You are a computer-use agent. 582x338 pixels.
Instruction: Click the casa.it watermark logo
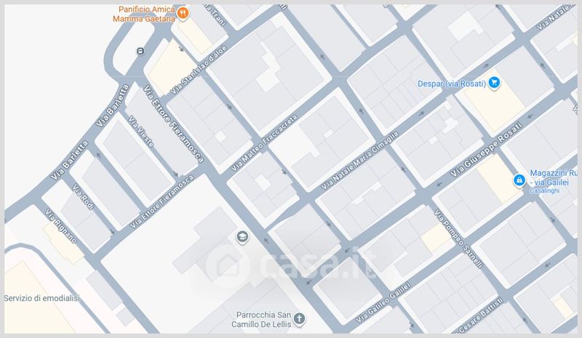(x=290, y=265)
